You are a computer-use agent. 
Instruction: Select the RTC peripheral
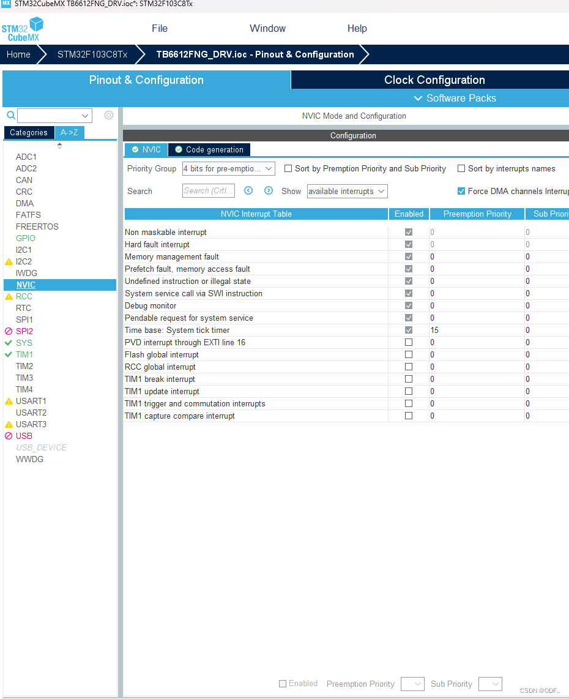[x=23, y=308]
